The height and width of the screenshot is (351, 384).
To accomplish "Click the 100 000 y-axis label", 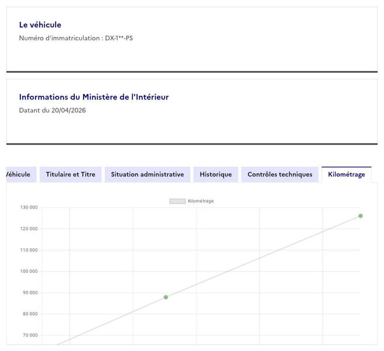I will pos(29,271).
